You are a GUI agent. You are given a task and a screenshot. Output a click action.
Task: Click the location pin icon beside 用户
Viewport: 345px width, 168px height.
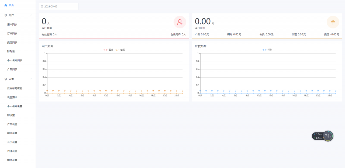[x=6, y=15]
